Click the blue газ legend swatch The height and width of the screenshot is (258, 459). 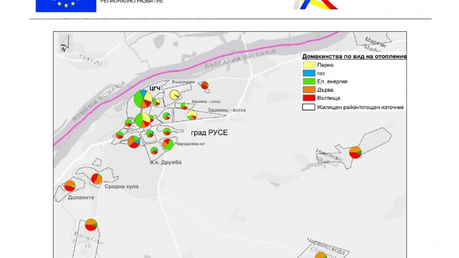308,73
